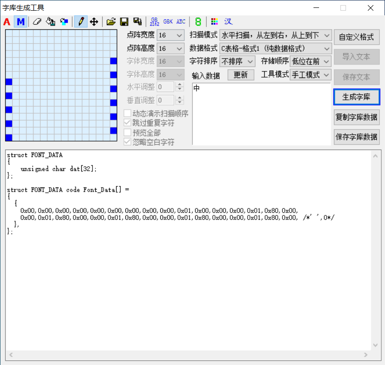
Task: Increase 水平调整 with up arrow
Action: click(x=180, y=85)
